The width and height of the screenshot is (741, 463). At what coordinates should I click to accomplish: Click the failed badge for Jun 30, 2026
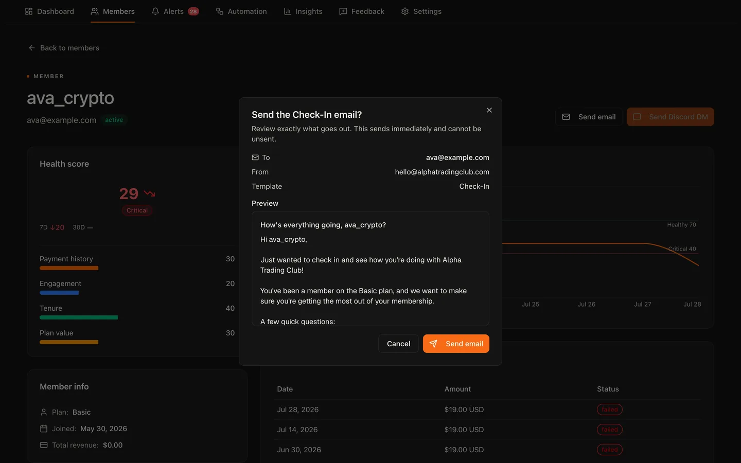click(610, 450)
